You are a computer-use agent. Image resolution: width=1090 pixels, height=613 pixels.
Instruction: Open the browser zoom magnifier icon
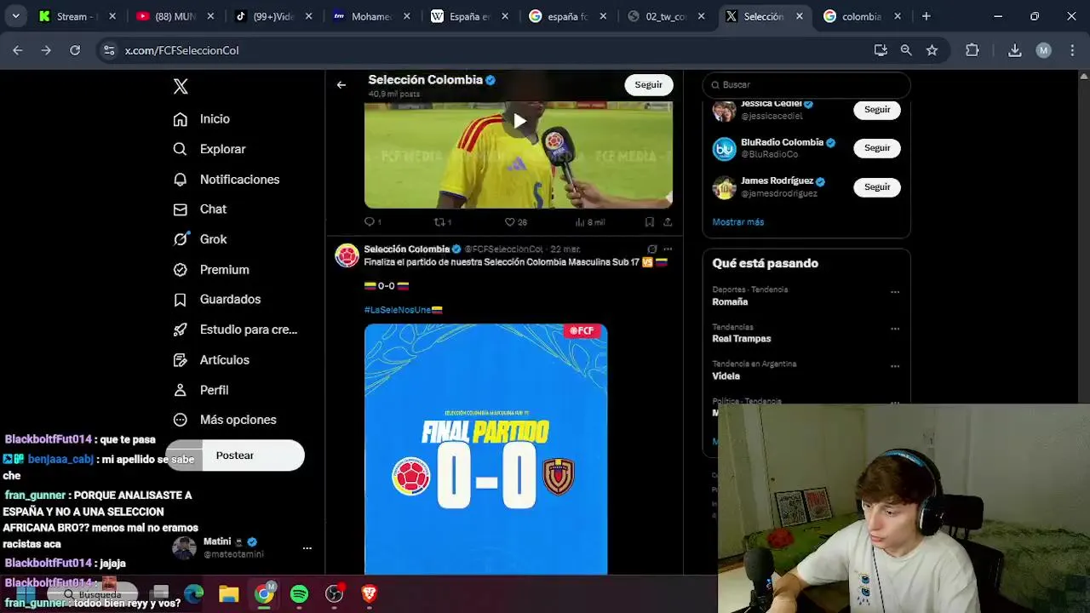point(906,50)
